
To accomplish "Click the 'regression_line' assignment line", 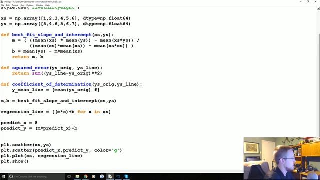I will click(x=56, y=112).
